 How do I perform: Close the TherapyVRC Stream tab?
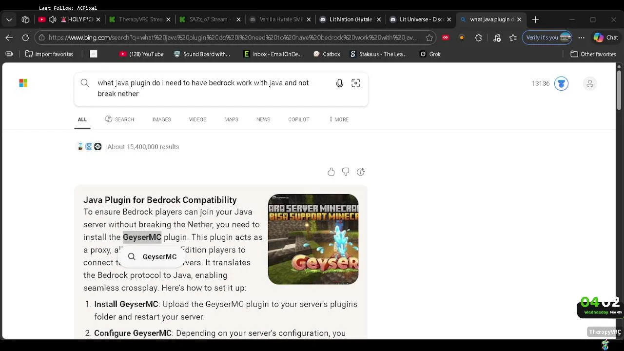168,19
